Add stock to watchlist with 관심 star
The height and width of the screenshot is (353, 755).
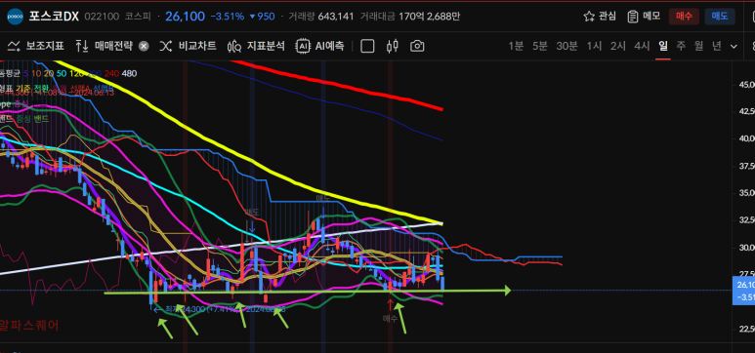[600, 17]
